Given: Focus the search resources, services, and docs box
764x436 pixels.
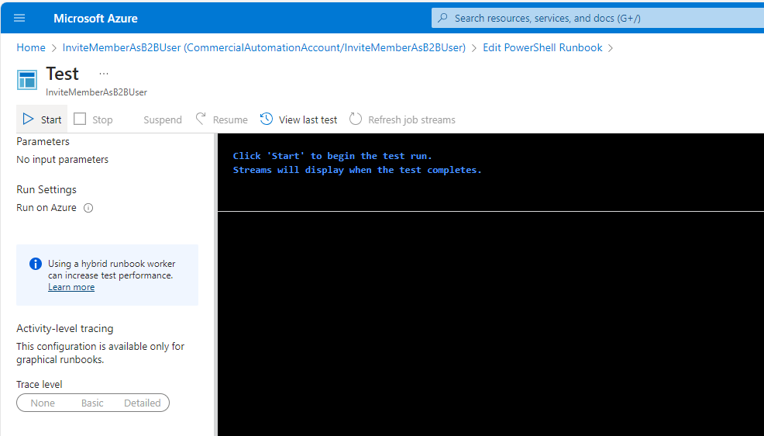Looking at the screenshot, I should coord(597,18).
